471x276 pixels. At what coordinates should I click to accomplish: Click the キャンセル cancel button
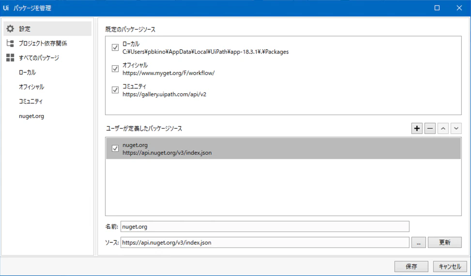[450, 266]
